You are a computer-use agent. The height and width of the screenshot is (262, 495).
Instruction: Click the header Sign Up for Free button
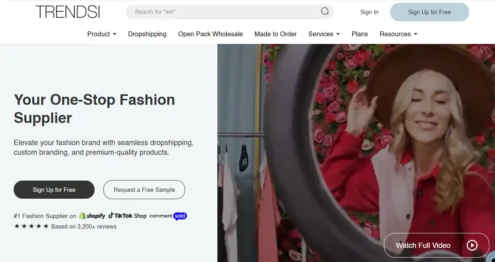[x=430, y=12]
